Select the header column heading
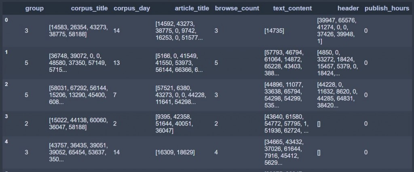The height and width of the screenshot is (172, 414). point(348,8)
